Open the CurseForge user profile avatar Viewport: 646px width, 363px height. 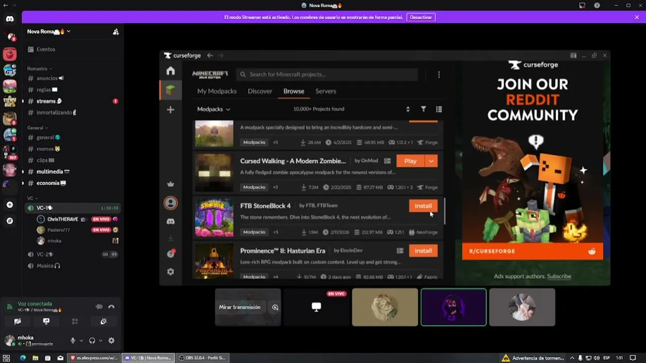171,203
